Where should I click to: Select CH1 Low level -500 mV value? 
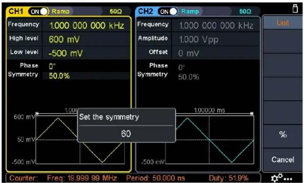click(x=65, y=53)
